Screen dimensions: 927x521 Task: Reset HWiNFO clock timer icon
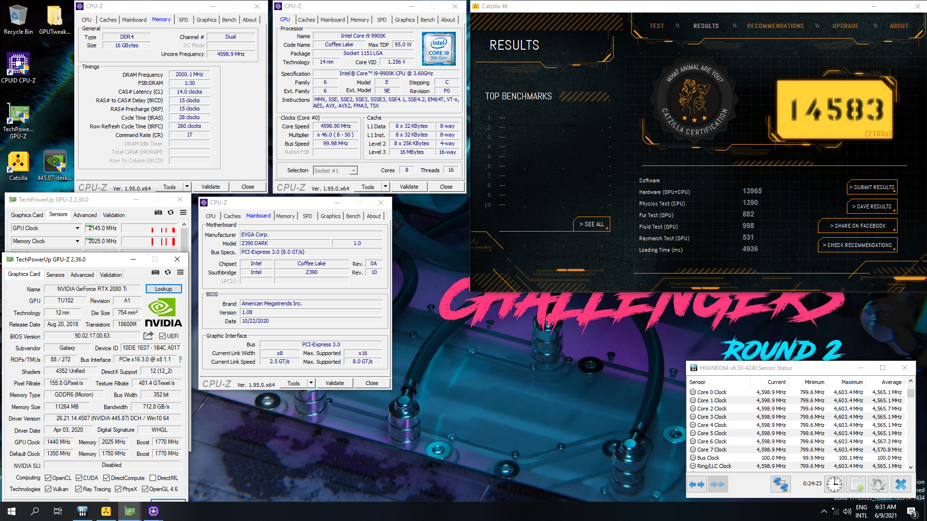click(834, 484)
